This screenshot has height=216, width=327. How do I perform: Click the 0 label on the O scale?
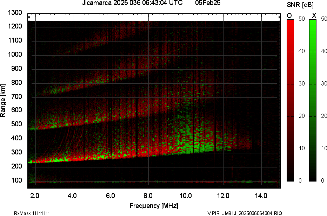[x=300, y=180]
